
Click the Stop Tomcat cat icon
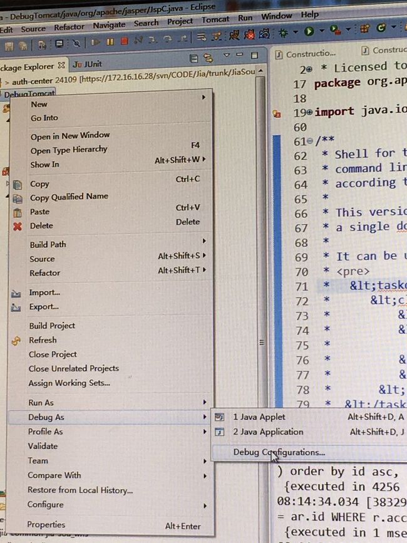pyautogui.click(x=249, y=34)
